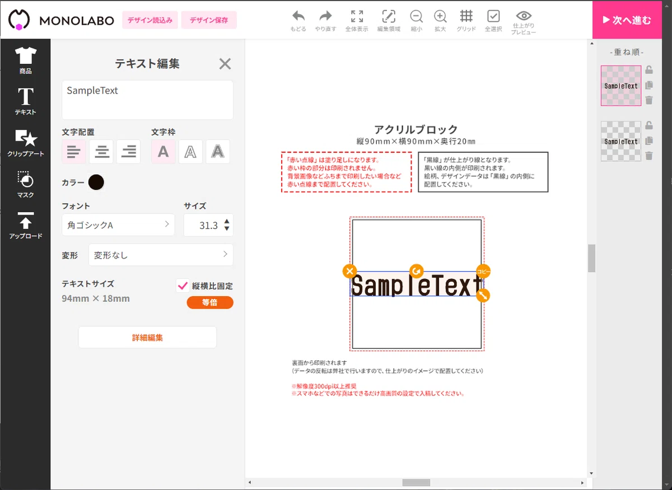Open the 角ゴシックA font dropdown

pyautogui.click(x=118, y=225)
